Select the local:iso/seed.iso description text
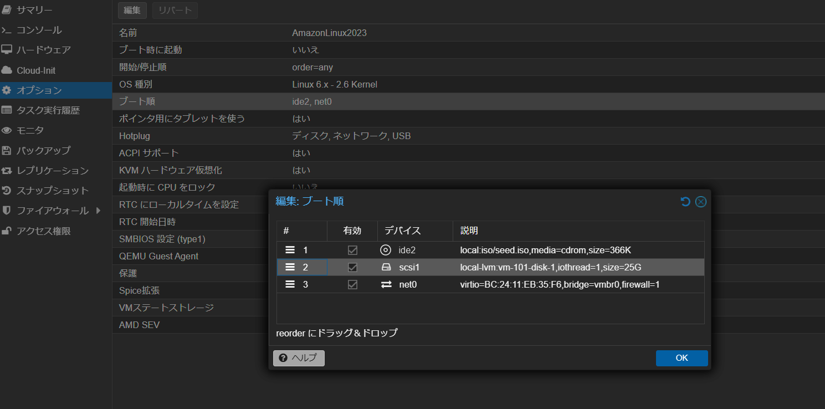The width and height of the screenshot is (825, 409). [x=546, y=250]
